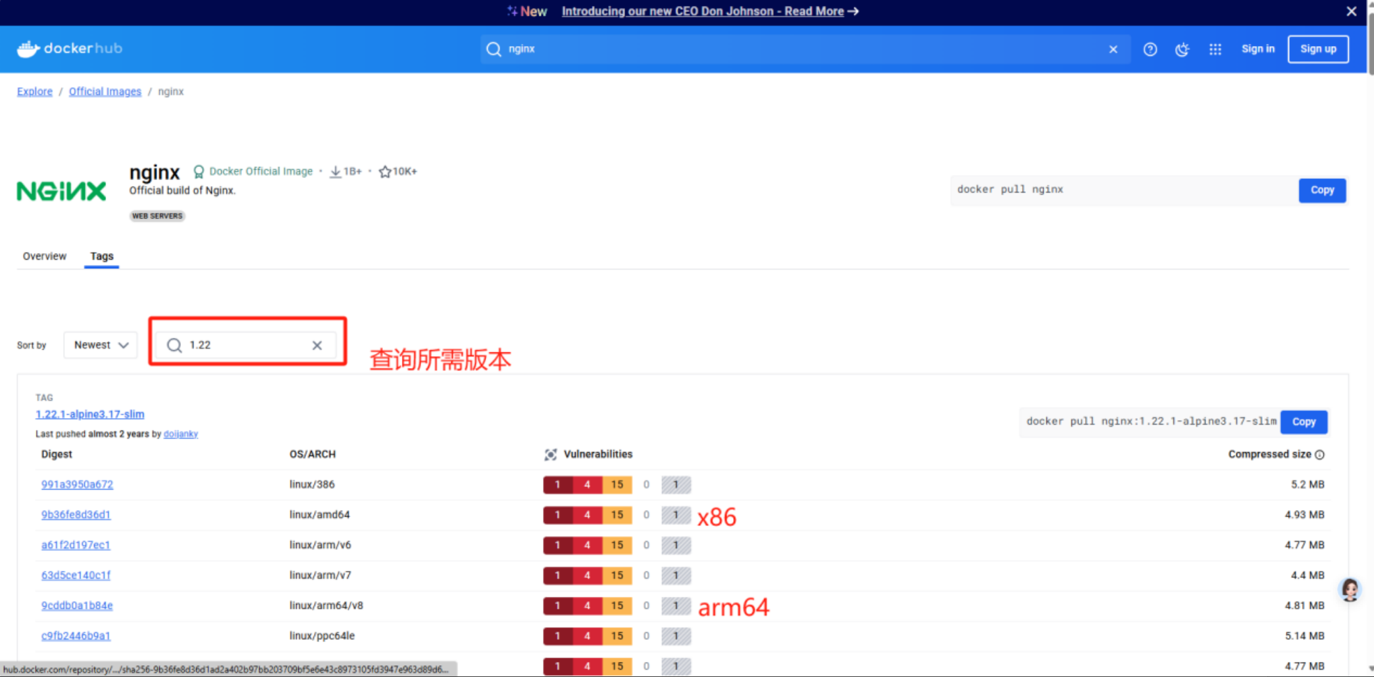Open digest 9cddb0a1b84e
This screenshot has height=677, width=1374.
(77, 605)
